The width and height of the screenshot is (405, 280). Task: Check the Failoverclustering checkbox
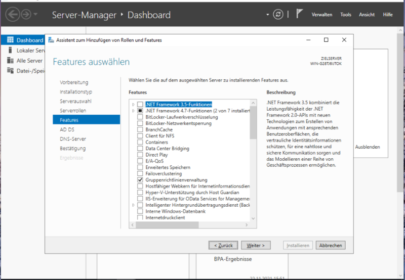[x=140, y=174]
